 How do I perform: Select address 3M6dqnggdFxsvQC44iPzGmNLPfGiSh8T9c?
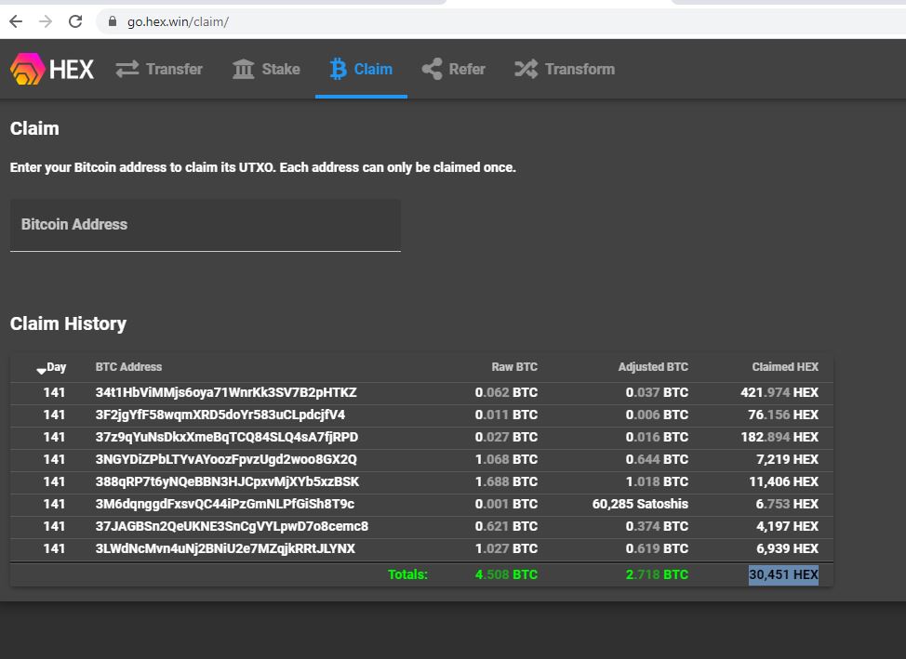click(225, 504)
